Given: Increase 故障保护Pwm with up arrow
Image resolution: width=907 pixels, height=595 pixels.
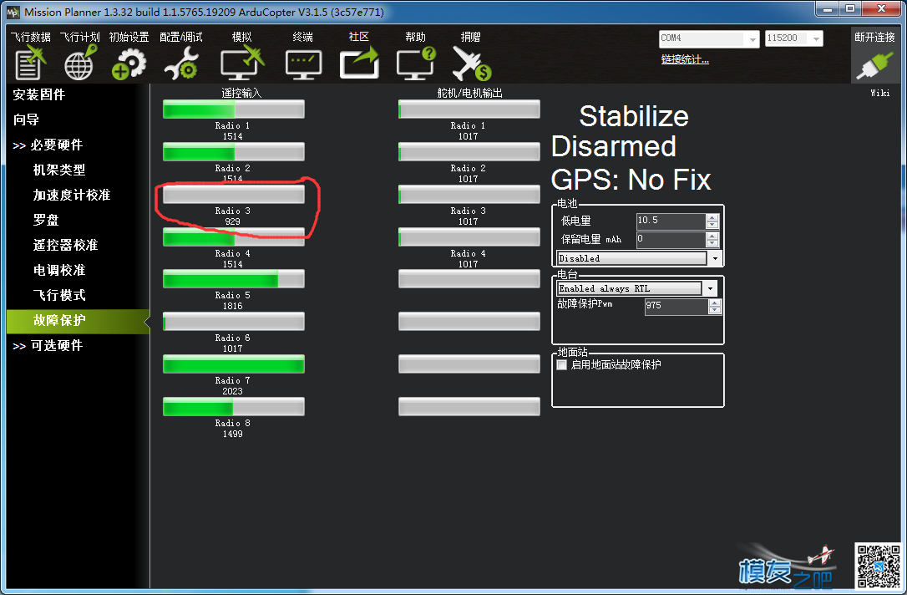Looking at the screenshot, I should pos(715,303).
